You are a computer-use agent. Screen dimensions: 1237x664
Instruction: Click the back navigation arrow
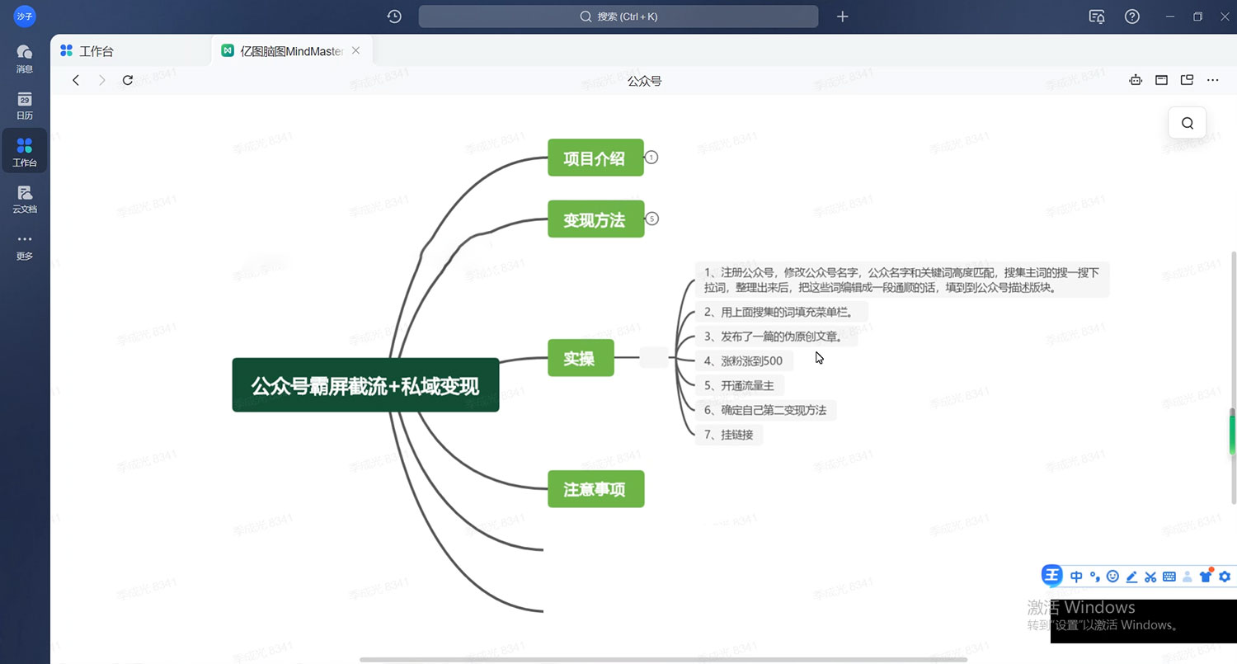click(75, 80)
